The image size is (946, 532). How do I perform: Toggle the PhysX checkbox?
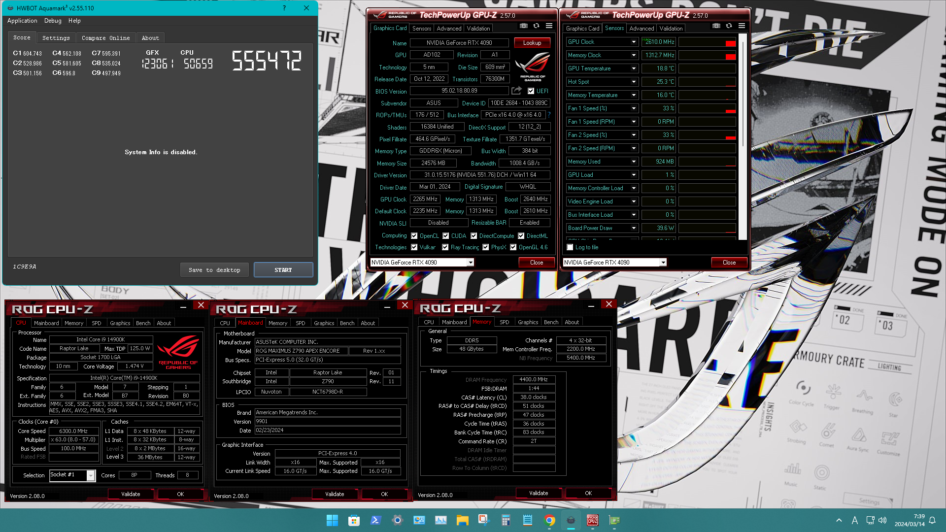[x=486, y=247]
